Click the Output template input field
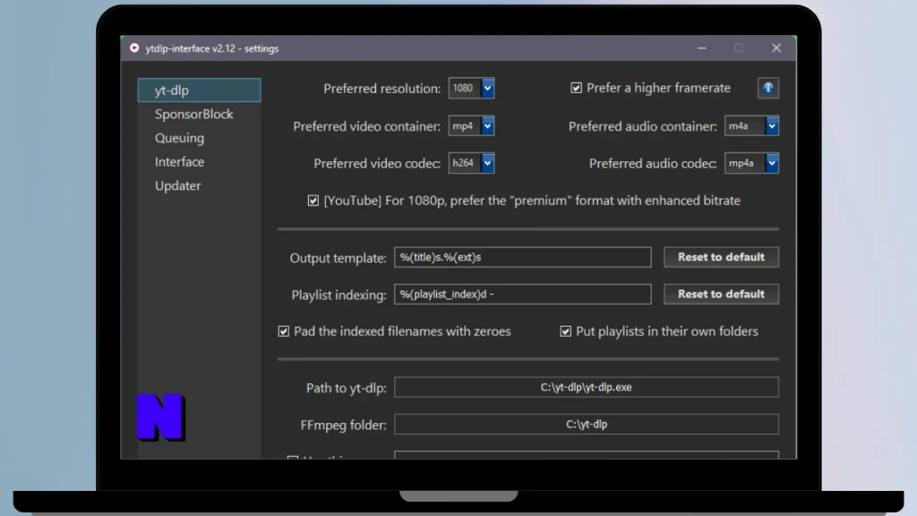 [522, 257]
